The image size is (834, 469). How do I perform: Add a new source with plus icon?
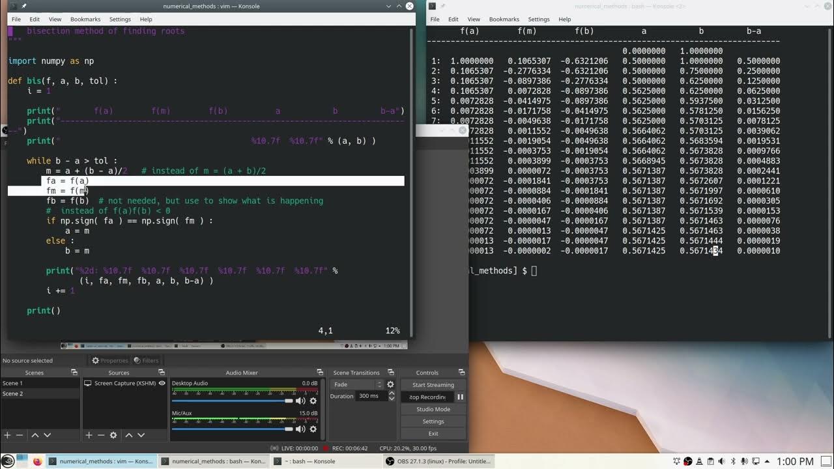coord(89,435)
